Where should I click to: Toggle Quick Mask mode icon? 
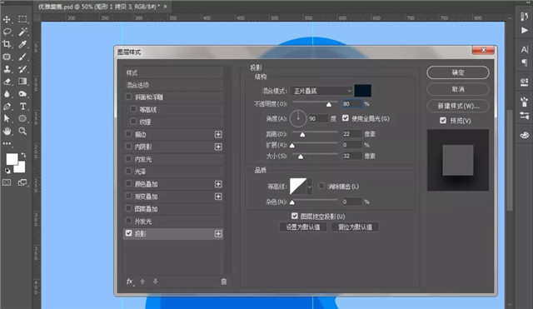click(x=7, y=182)
